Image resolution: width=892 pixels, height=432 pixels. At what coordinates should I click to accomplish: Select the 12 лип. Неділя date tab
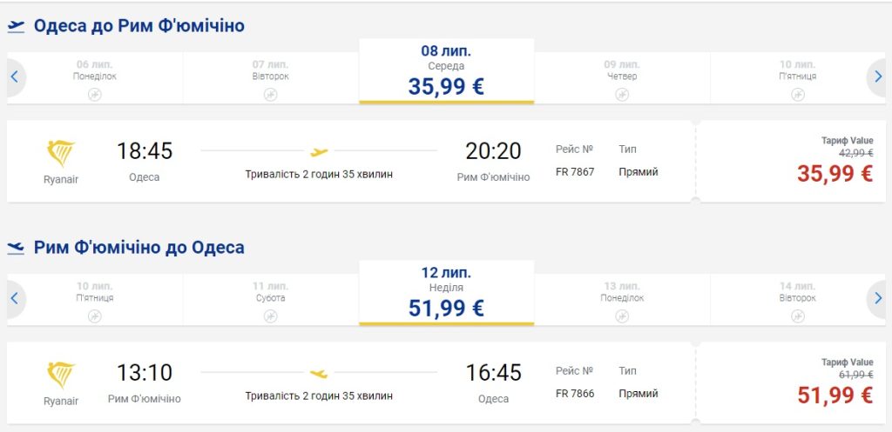pos(446,293)
